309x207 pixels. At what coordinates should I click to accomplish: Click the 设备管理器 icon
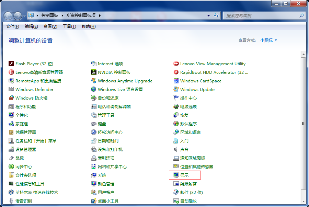(11, 149)
